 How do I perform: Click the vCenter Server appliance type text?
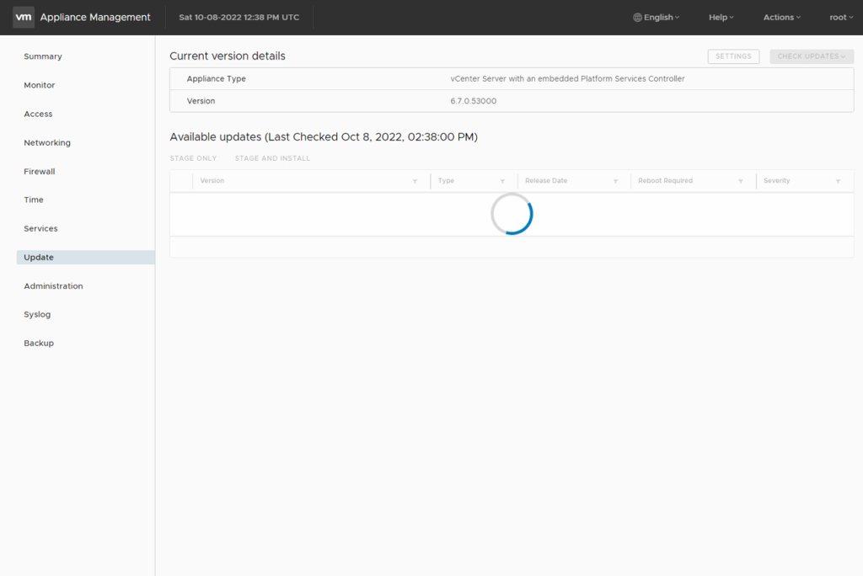click(x=567, y=78)
